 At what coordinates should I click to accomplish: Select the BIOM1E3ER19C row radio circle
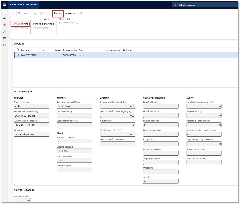(x=17, y=55)
